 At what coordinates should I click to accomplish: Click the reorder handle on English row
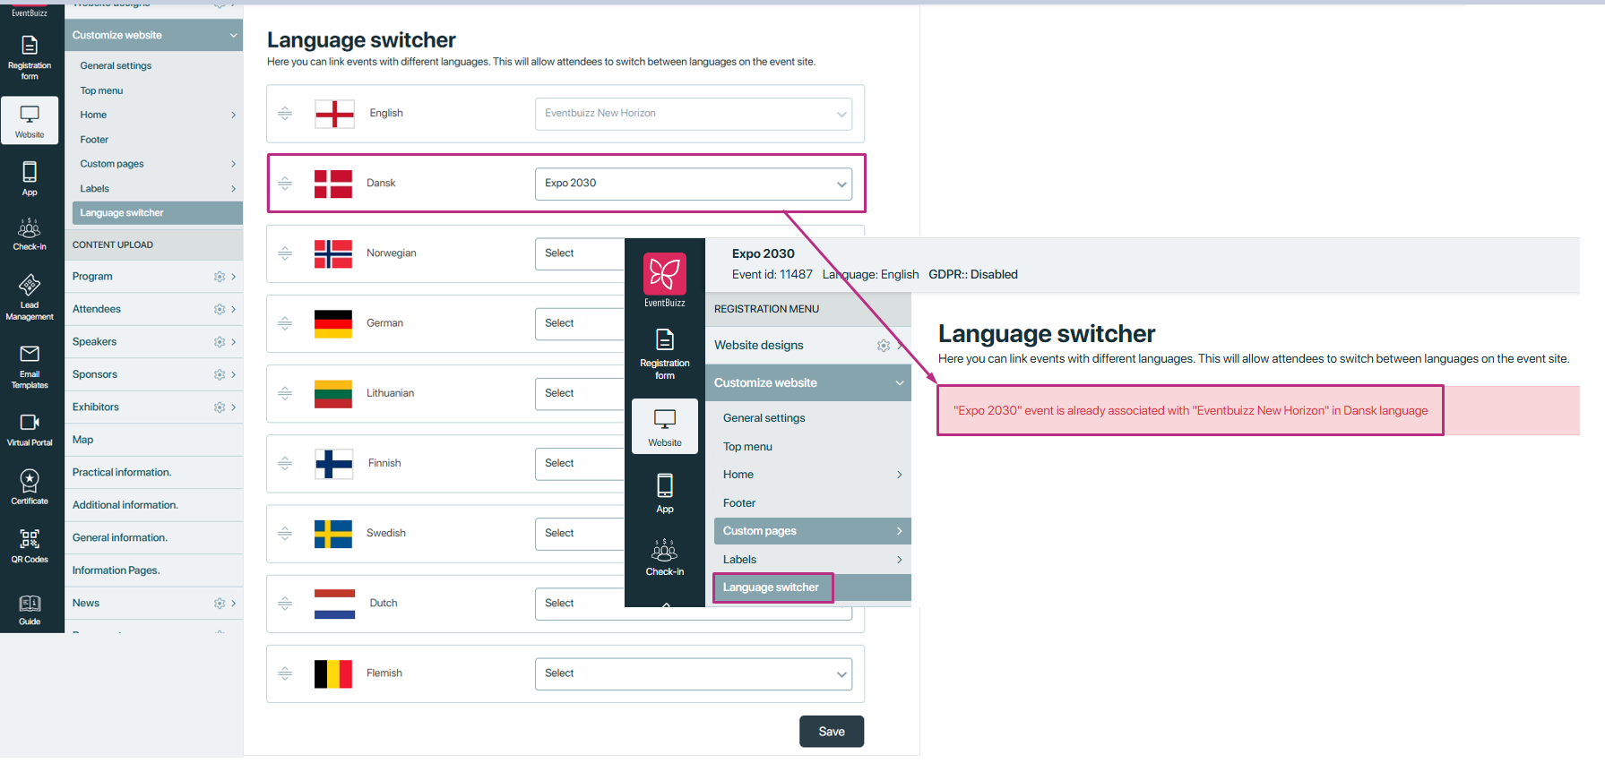pyautogui.click(x=285, y=114)
